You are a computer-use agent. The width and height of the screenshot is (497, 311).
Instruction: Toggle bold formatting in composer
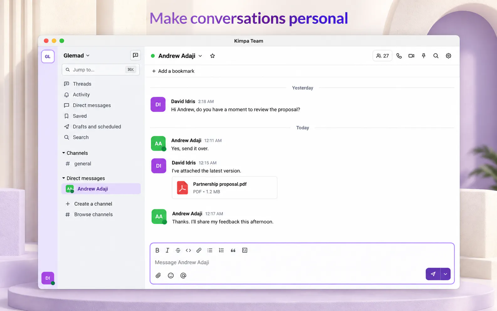pos(157,250)
